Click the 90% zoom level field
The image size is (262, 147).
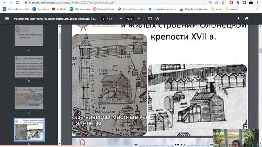(130, 19)
